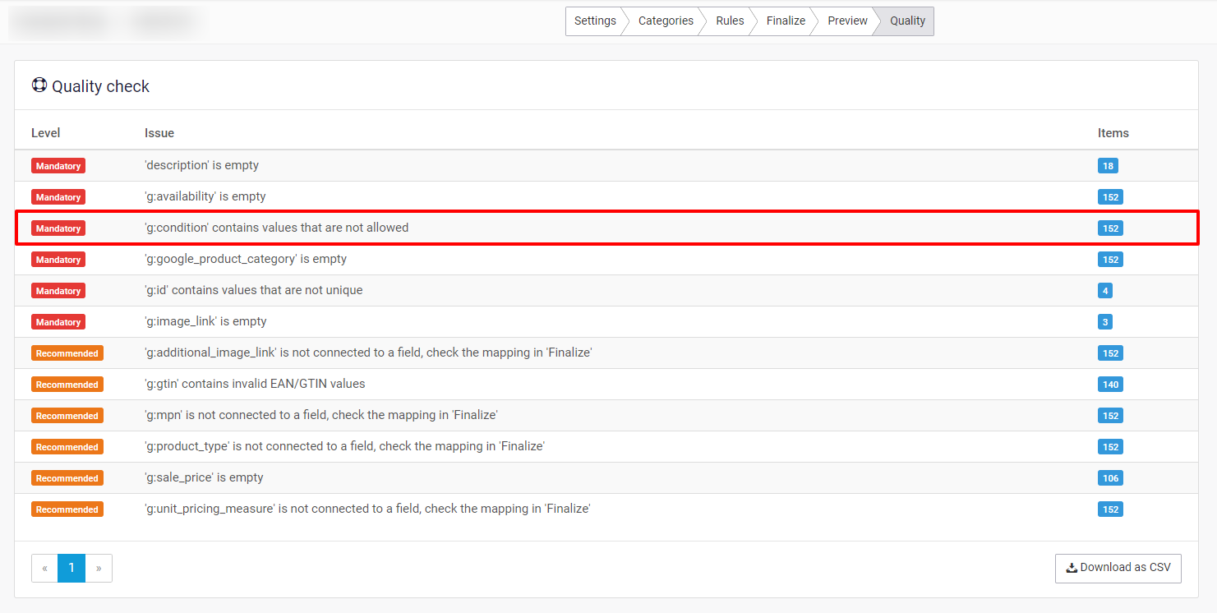
Task: Open 'g:google_product_category' is empty issue
Action: 246,259
